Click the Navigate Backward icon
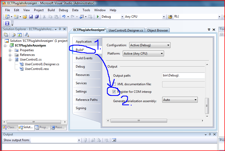 tap(82, 17)
